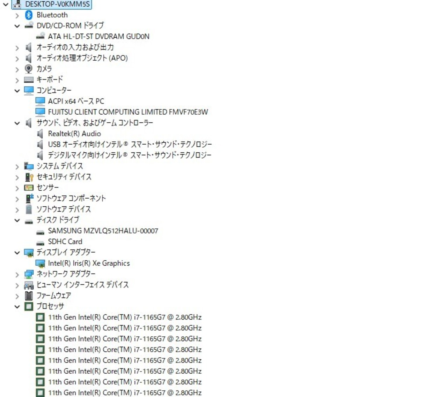Viewport: 447px width, 397px height.
Task: Select the text "Realtek(R) Audio"
Action: pyautogui.click(x=74, y=133)
